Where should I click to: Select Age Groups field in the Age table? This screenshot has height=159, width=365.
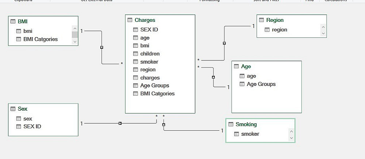click(x=261, y=84)
